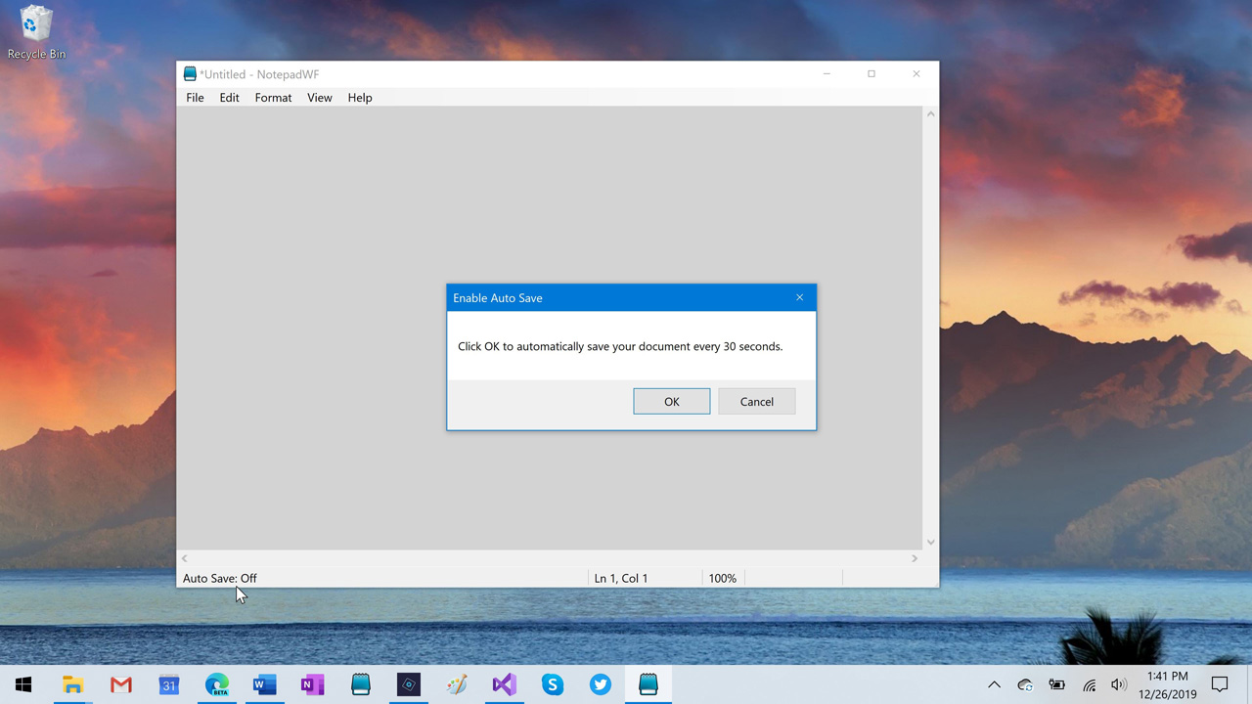Open the Format menu

[x=273, y=98]
